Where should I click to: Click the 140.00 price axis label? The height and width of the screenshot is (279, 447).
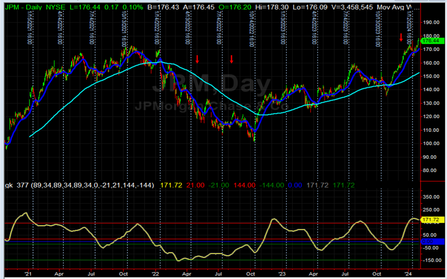point(431,90)
